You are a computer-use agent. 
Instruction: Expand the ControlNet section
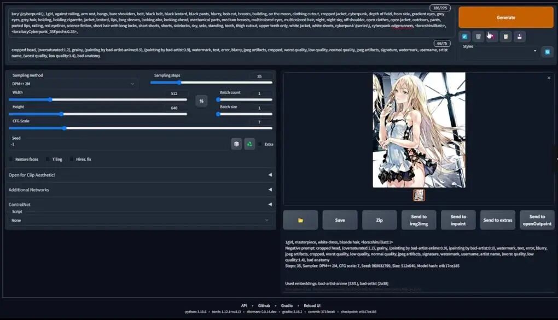tap(140, 205)
